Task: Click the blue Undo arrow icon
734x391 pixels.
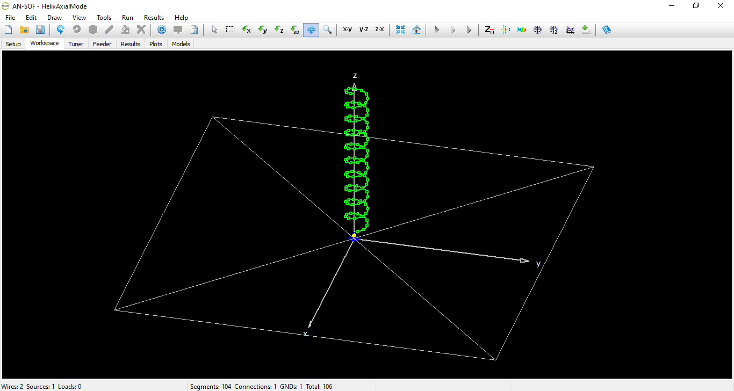Action: (x=60, y=30)
